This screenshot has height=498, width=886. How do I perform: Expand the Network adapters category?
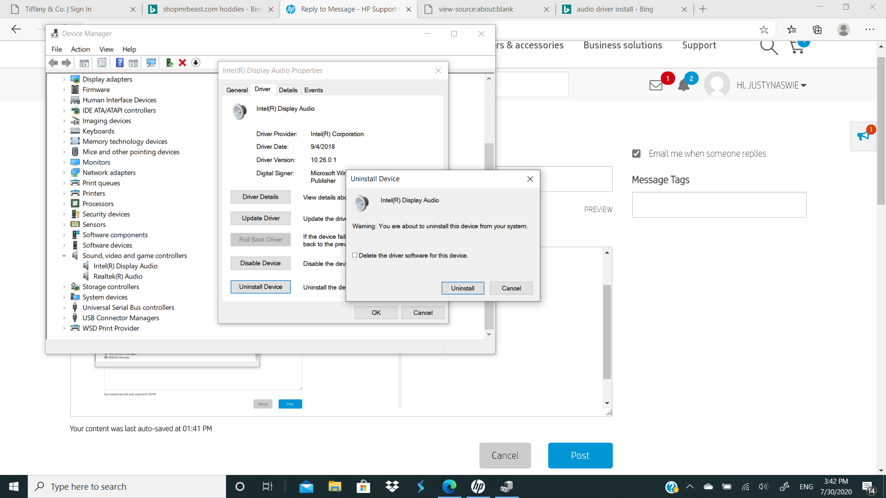pyautogui.click(x=65, y=172)
